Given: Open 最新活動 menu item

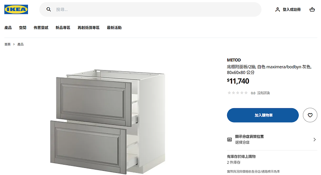Looking at the screenshot, I should (x=114, y=27).
